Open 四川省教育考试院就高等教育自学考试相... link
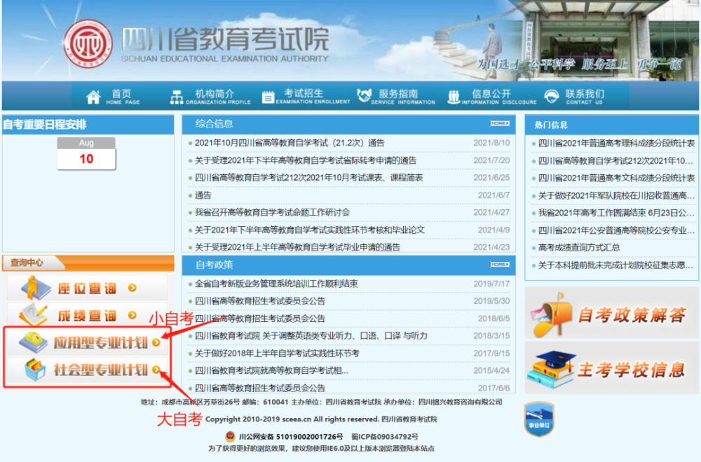The width and height of the screenshot is (701, 462). [x=271, y=370]
